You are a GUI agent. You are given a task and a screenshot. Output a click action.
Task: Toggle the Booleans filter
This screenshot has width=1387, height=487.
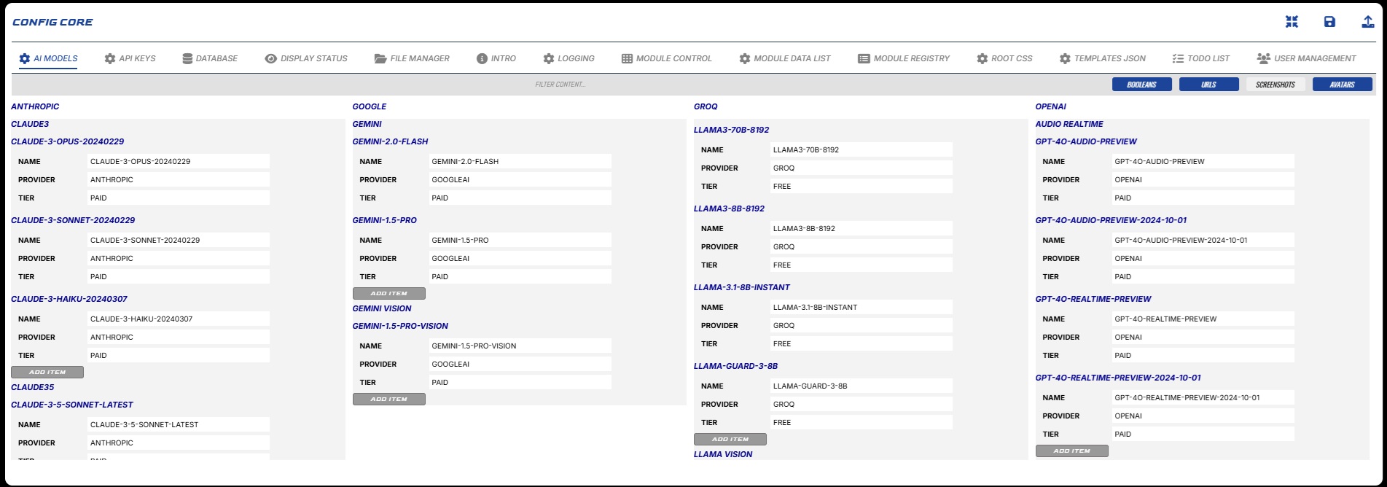[1142, 85]
